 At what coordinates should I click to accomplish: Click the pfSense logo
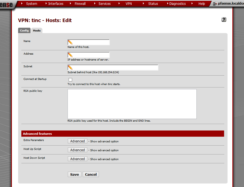pyautogui.click(x=6, y=5)
